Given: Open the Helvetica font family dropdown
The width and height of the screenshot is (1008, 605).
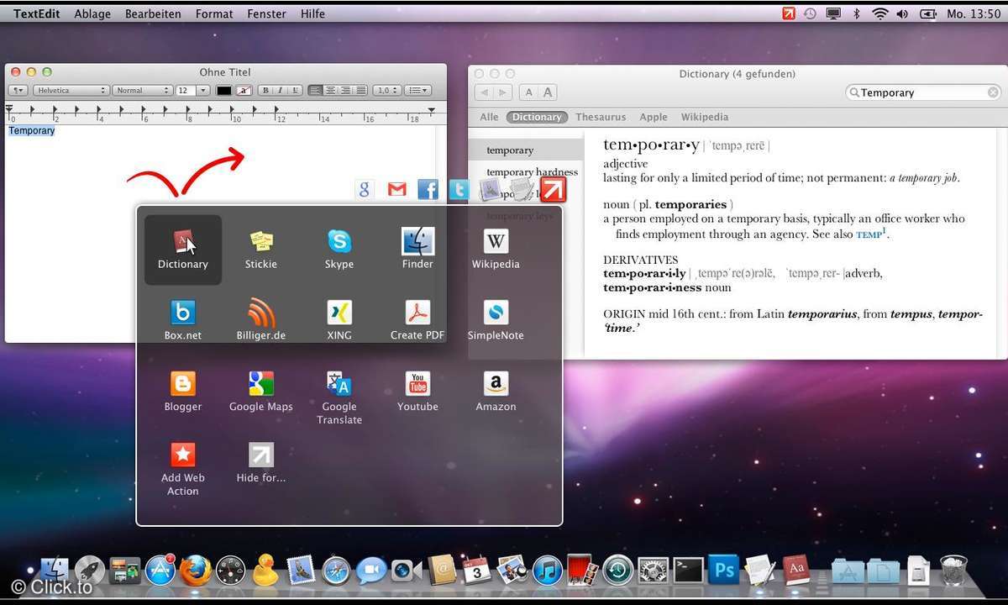Looking at the screenshot, I should coord(71,90).
